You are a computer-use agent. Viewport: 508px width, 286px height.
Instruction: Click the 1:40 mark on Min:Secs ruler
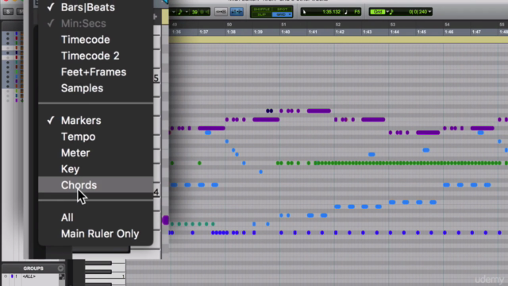[285, 32]
